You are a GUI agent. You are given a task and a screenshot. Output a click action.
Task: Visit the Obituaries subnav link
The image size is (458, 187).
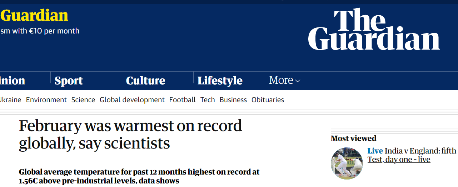pyautogui.click(x=268, y=100)
